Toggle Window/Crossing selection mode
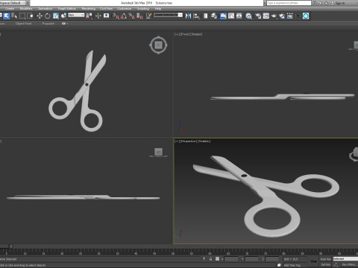This screenshot has height=268, width=358. tap(30, 16)
